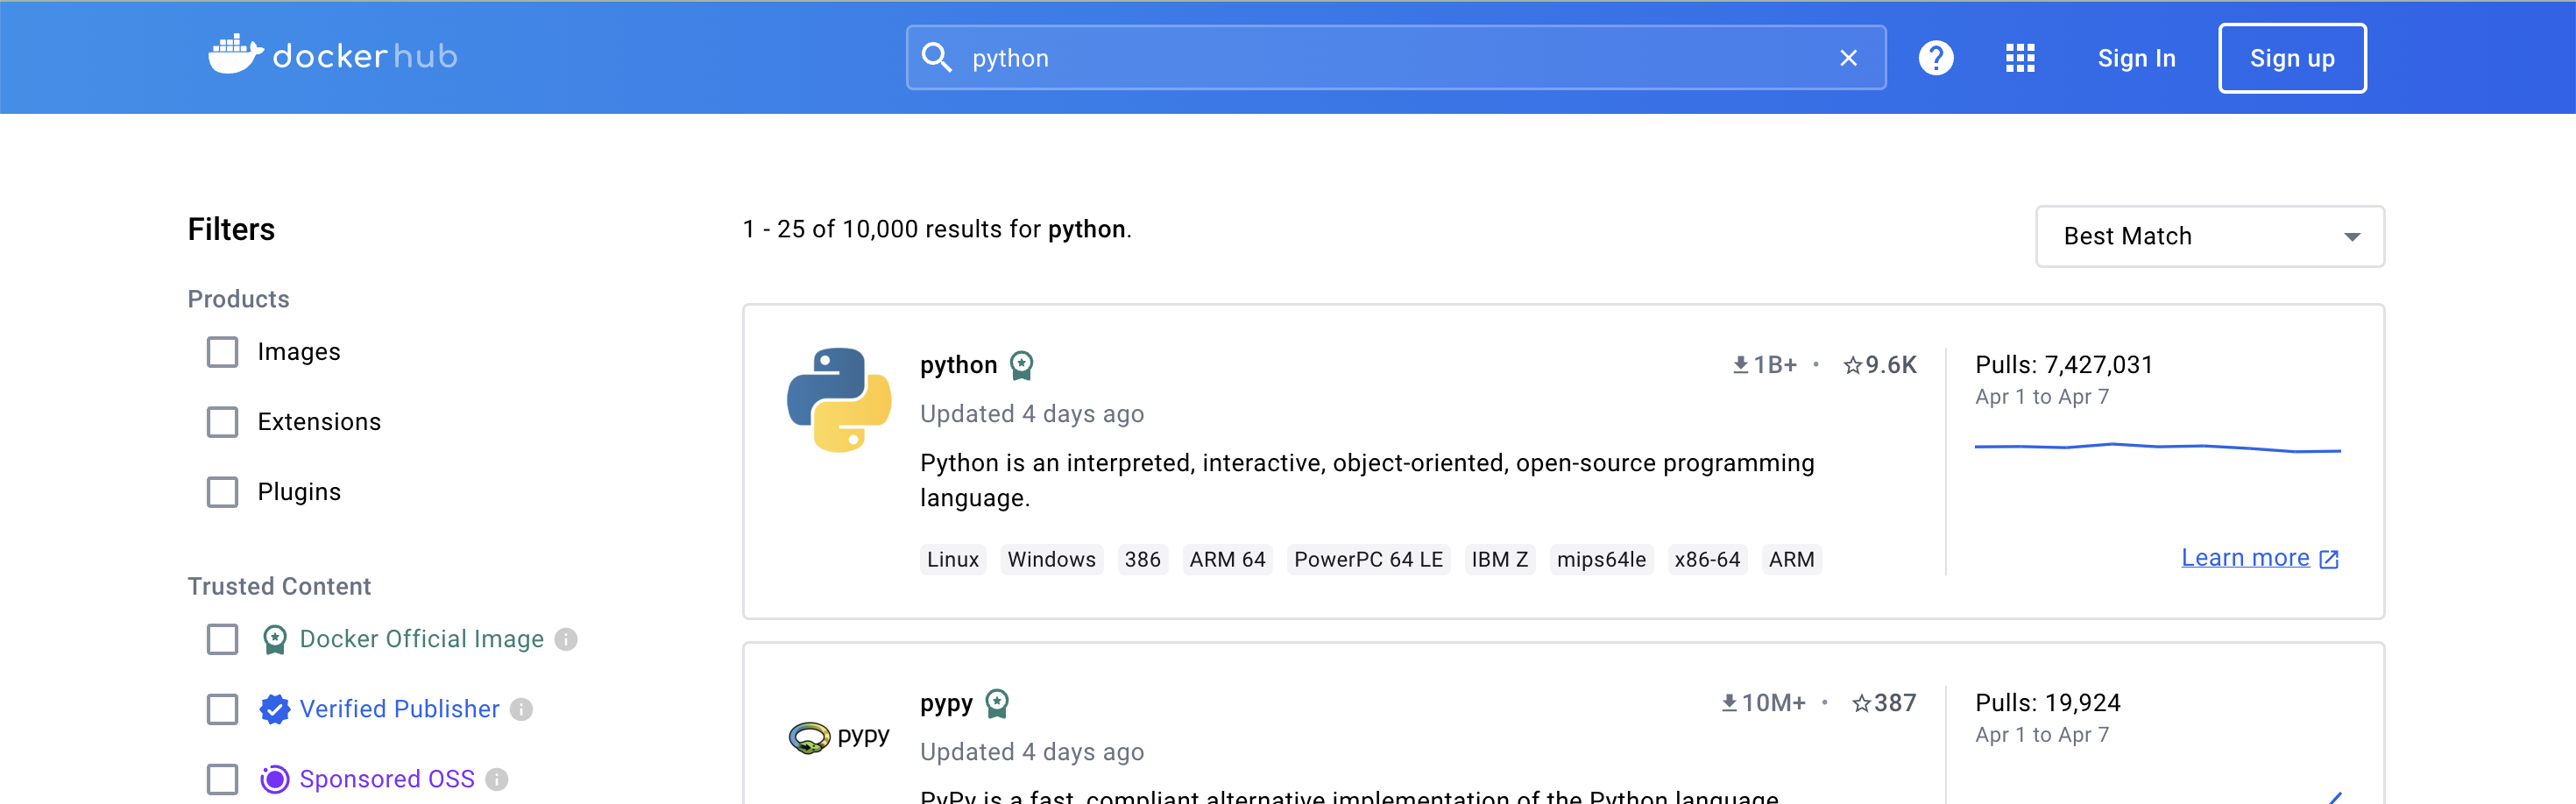Open the Best Match sort dropdown

click(x=2209, y=236)
